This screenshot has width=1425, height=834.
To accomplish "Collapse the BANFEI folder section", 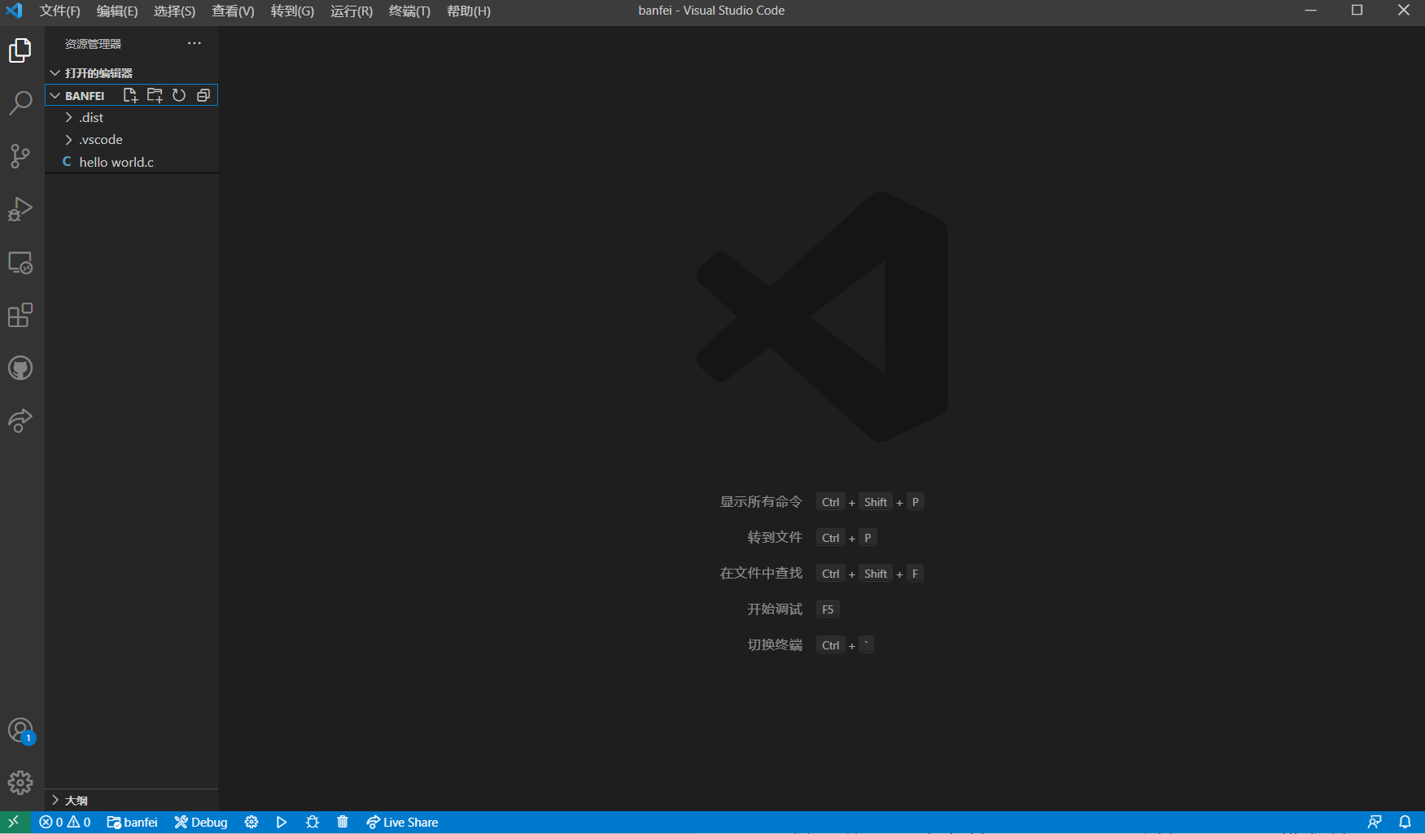I will pos(55,95).
